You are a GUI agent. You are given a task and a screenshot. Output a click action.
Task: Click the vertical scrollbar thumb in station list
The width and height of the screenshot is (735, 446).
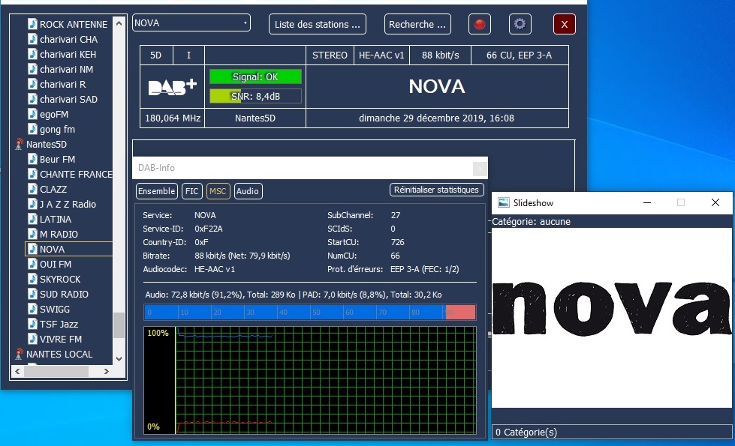click(119, 325)
